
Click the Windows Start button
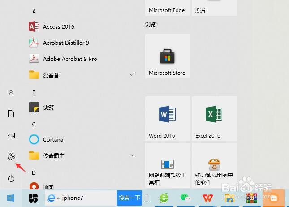click(x=11, y=198)
